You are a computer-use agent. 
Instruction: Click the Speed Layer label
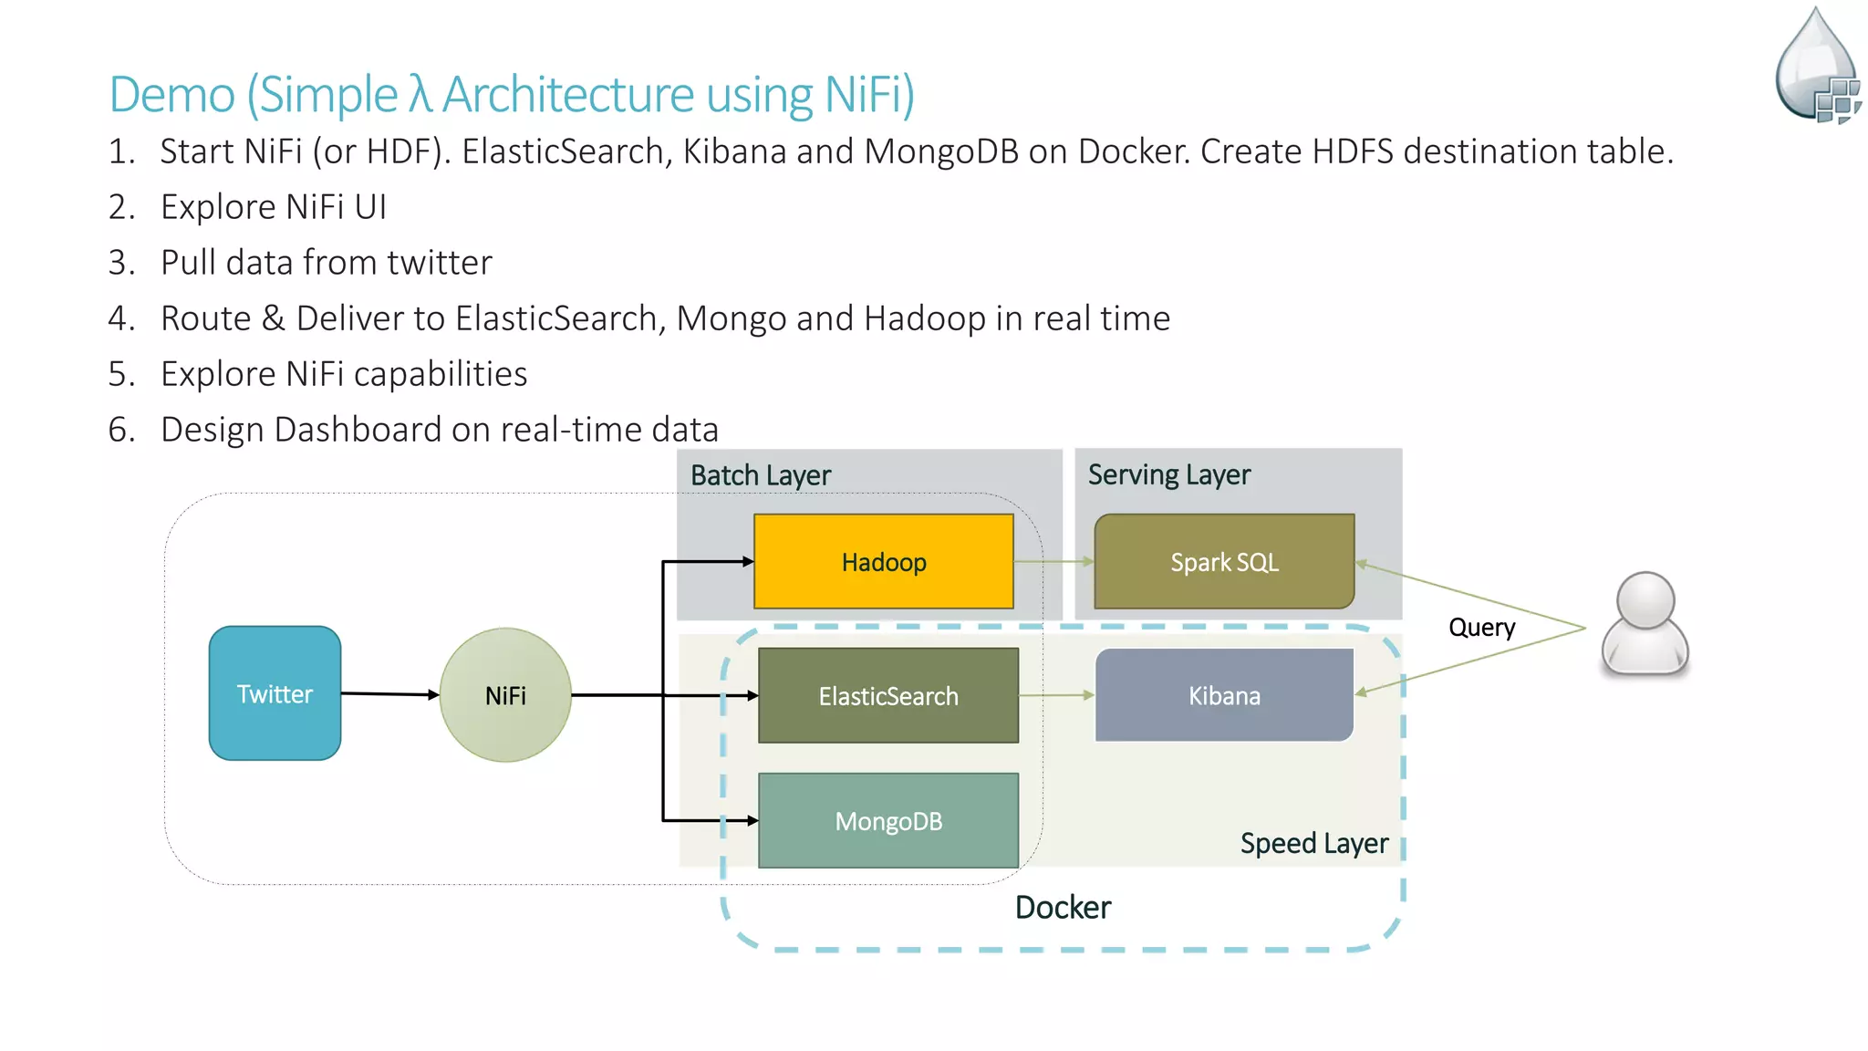1313,843
